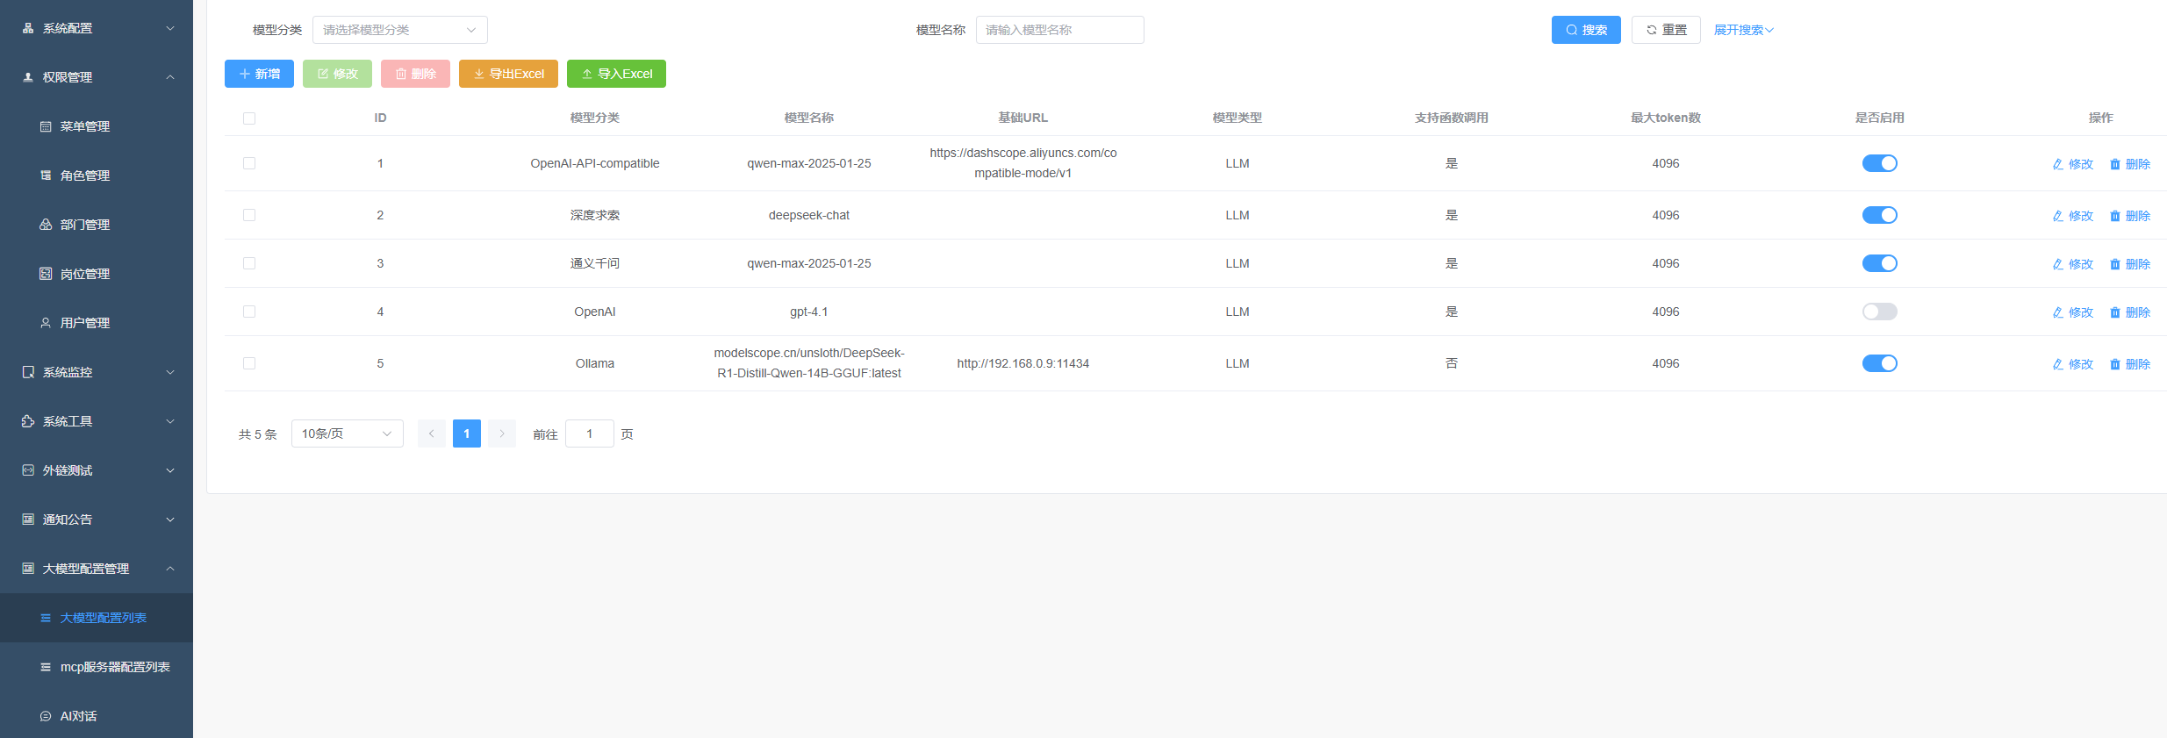
Task: Expand the 系统监控 menu chevron
Action: (x=170, y=372)
